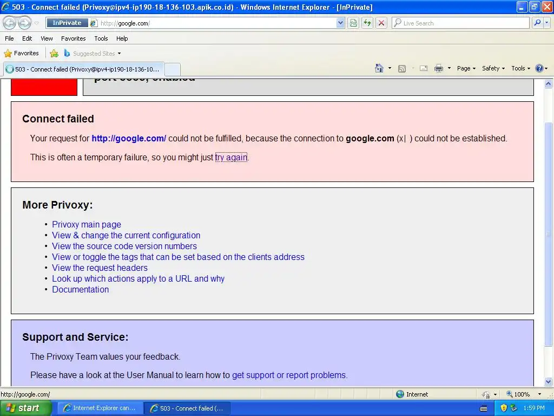Click the yellow security shield tray icon
This screenshot has height=416, width=554.
(504, 408)
